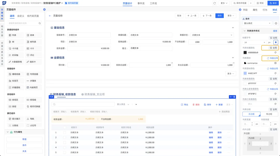
Task: Open the 默认筛选 filter dropdown
Action: [123, 104]
